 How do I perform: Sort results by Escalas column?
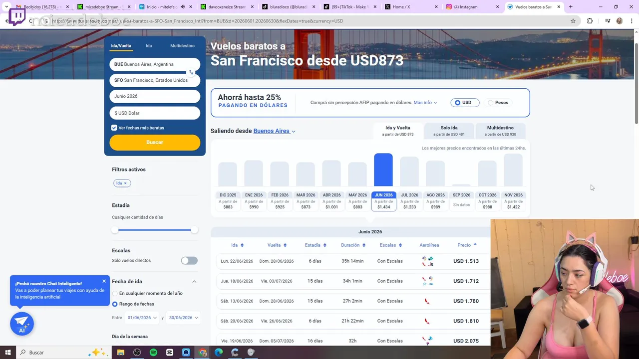(391, 245)
